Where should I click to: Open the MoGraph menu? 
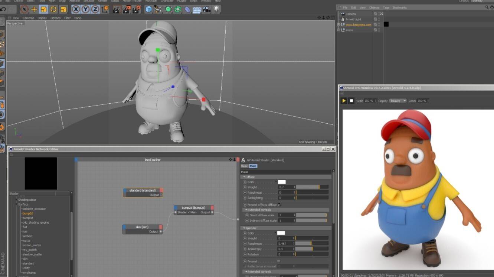point(151,1)
